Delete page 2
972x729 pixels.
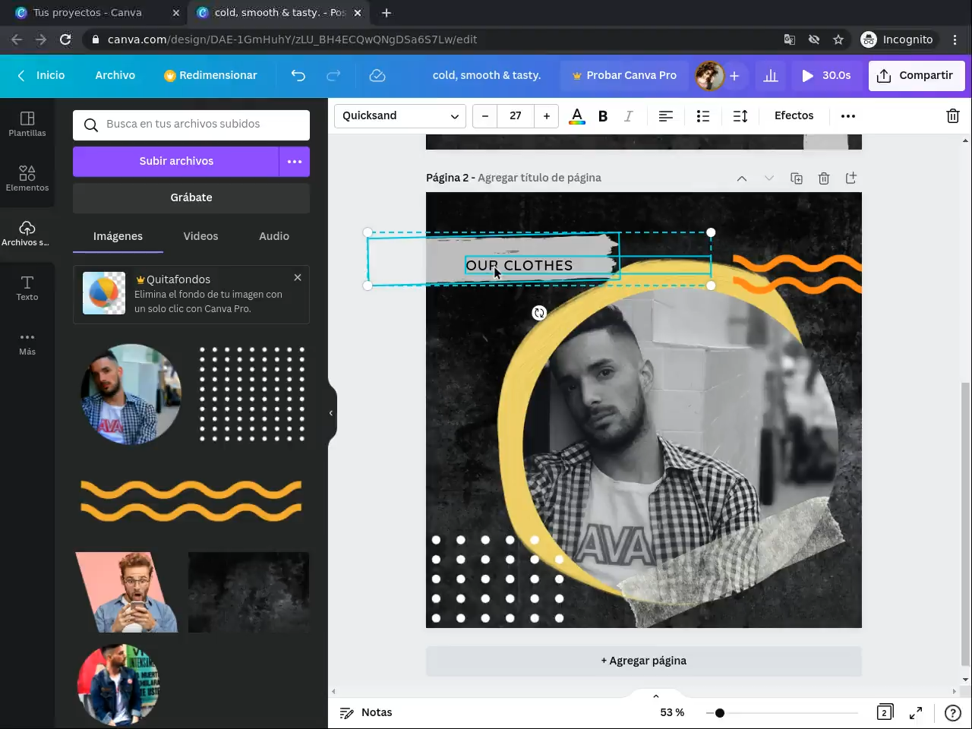[824, 178]
